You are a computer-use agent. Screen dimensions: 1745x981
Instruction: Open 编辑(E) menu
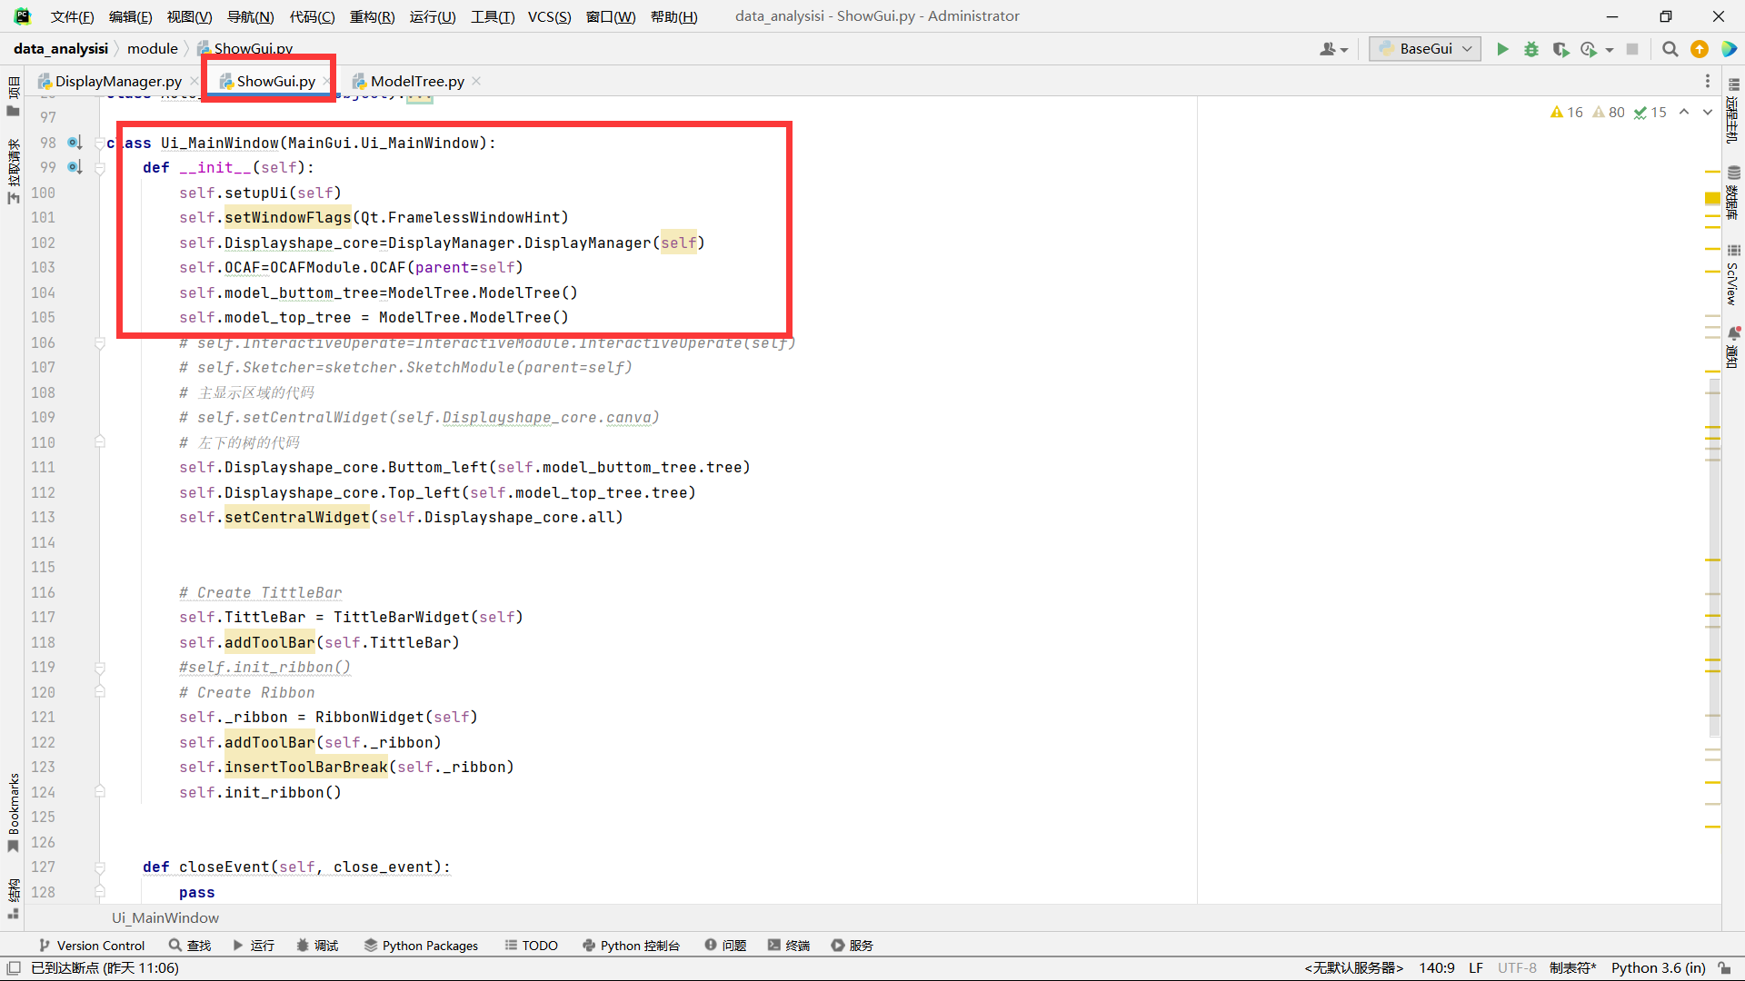(130, 16)
